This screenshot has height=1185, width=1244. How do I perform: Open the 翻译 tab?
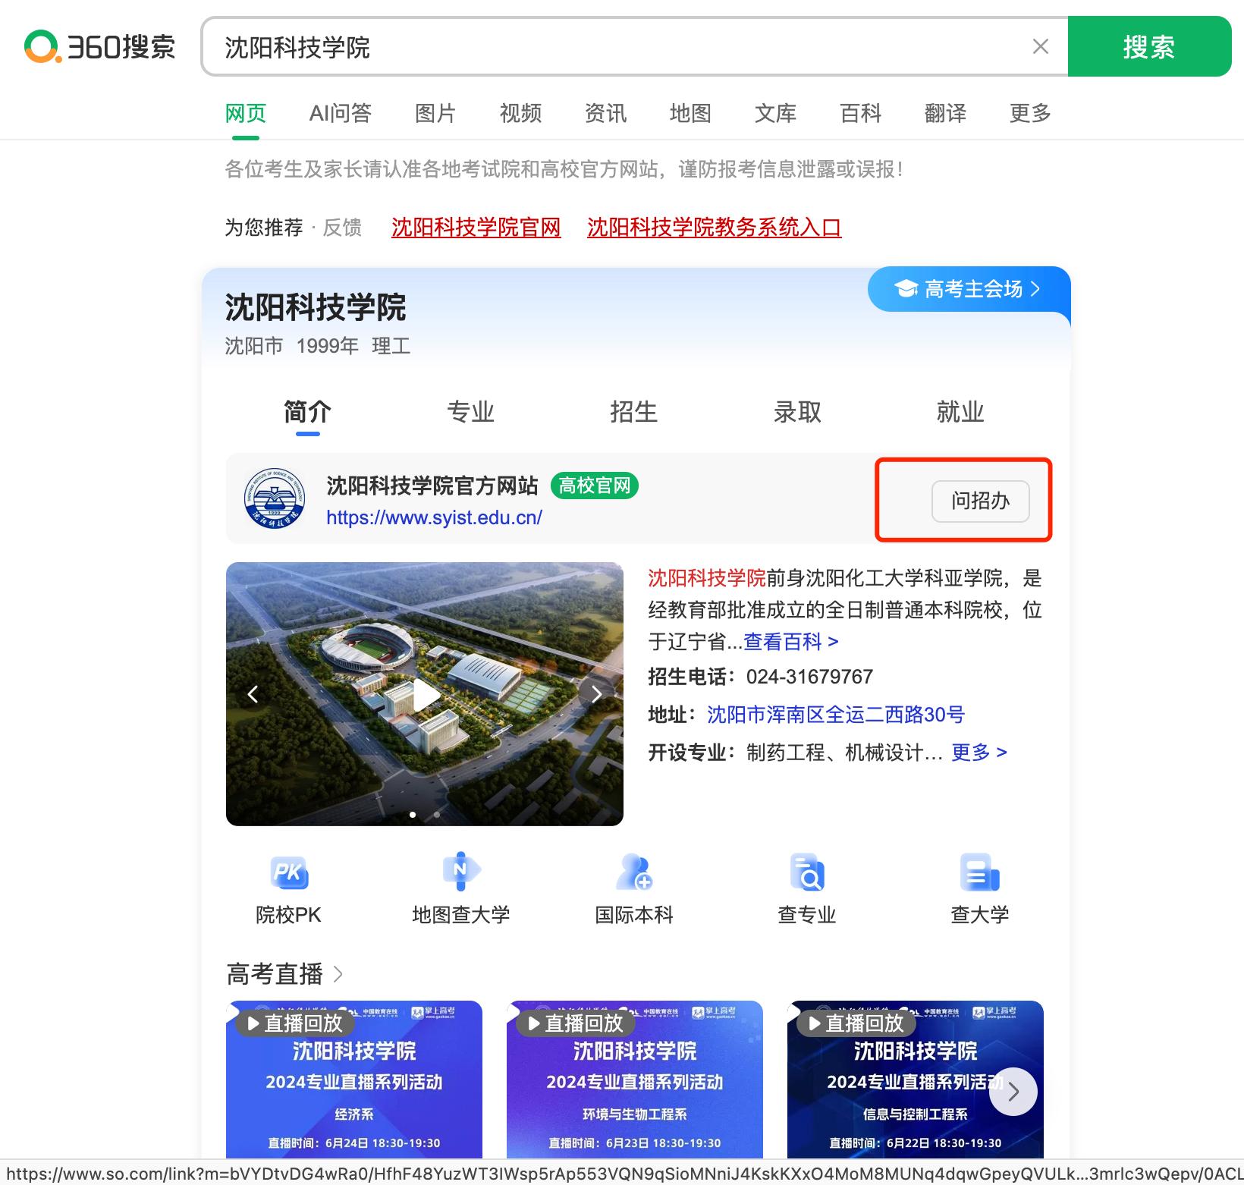click(x=945, y=114)
